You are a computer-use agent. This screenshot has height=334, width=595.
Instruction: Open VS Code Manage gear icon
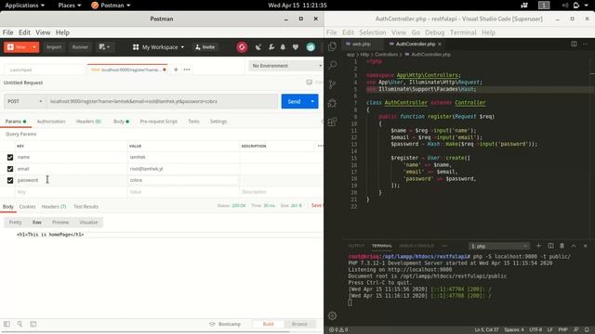[x=333, y=315]
